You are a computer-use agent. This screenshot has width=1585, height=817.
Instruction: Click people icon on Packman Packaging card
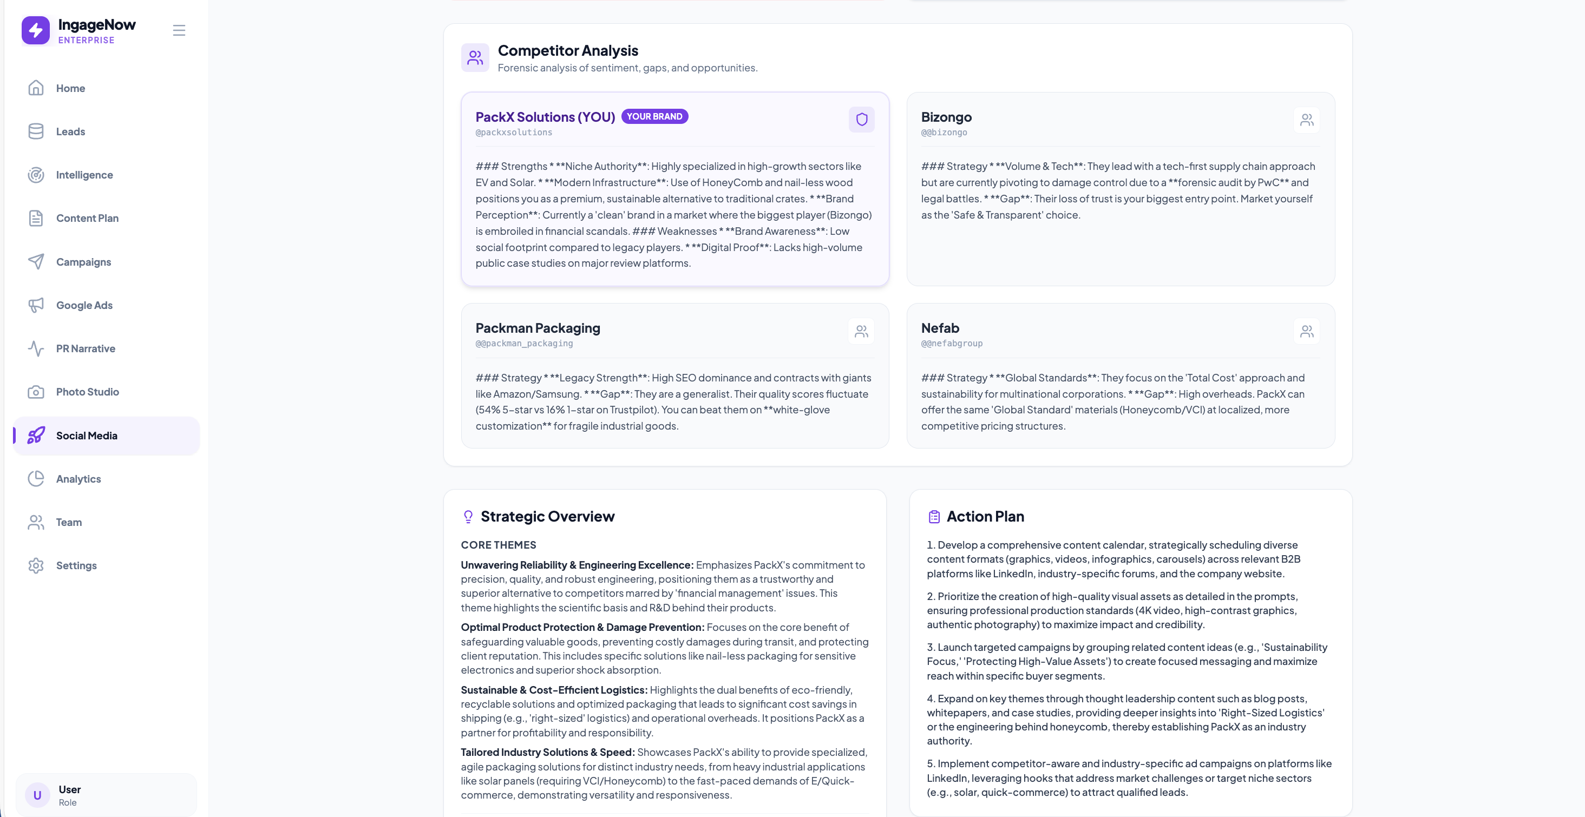point(861,331)
